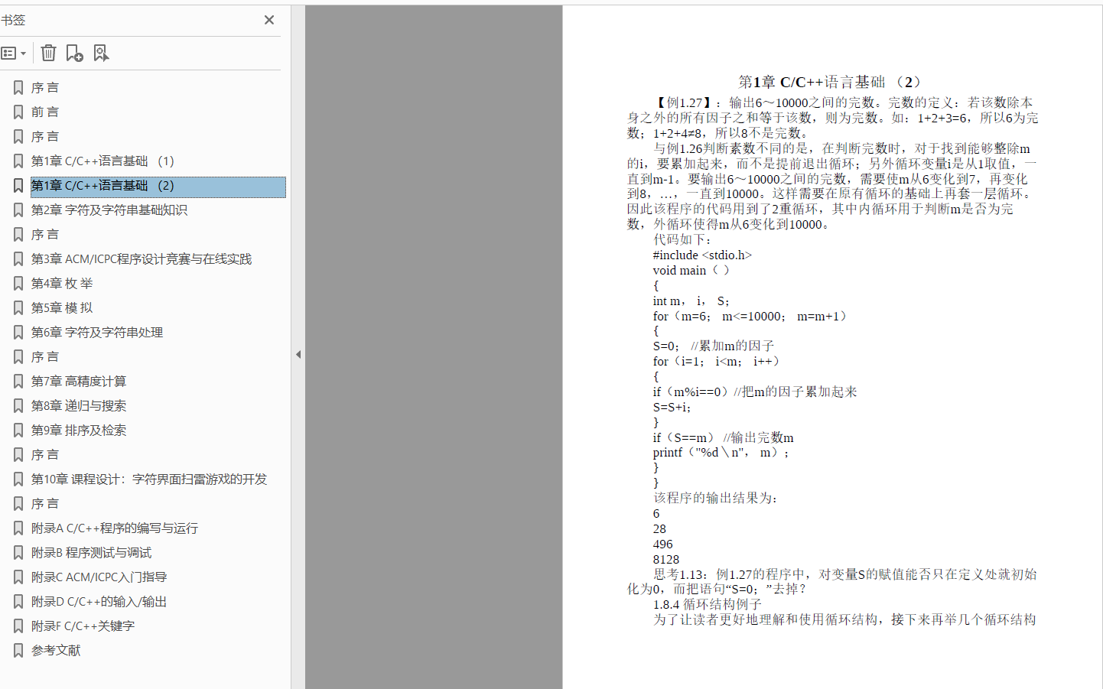
Task: Click the add new bookmark icon
Action: [x=73, y=52]
